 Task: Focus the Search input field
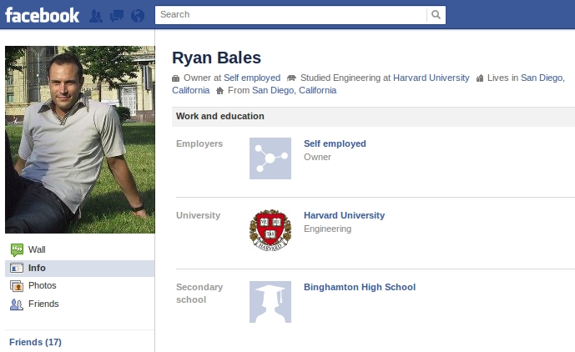[x=290, y=15]
